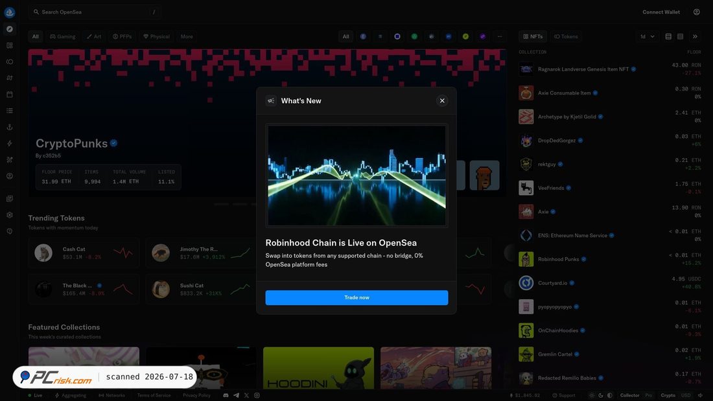Focus the Search OpenSea field
This screenshot has width=713, height=401.
(x=95, y=12)
